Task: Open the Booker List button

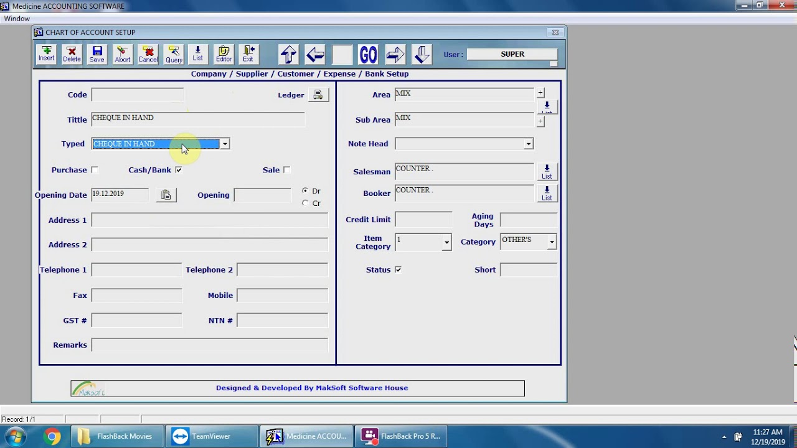Action: click(x=547, y=194)
